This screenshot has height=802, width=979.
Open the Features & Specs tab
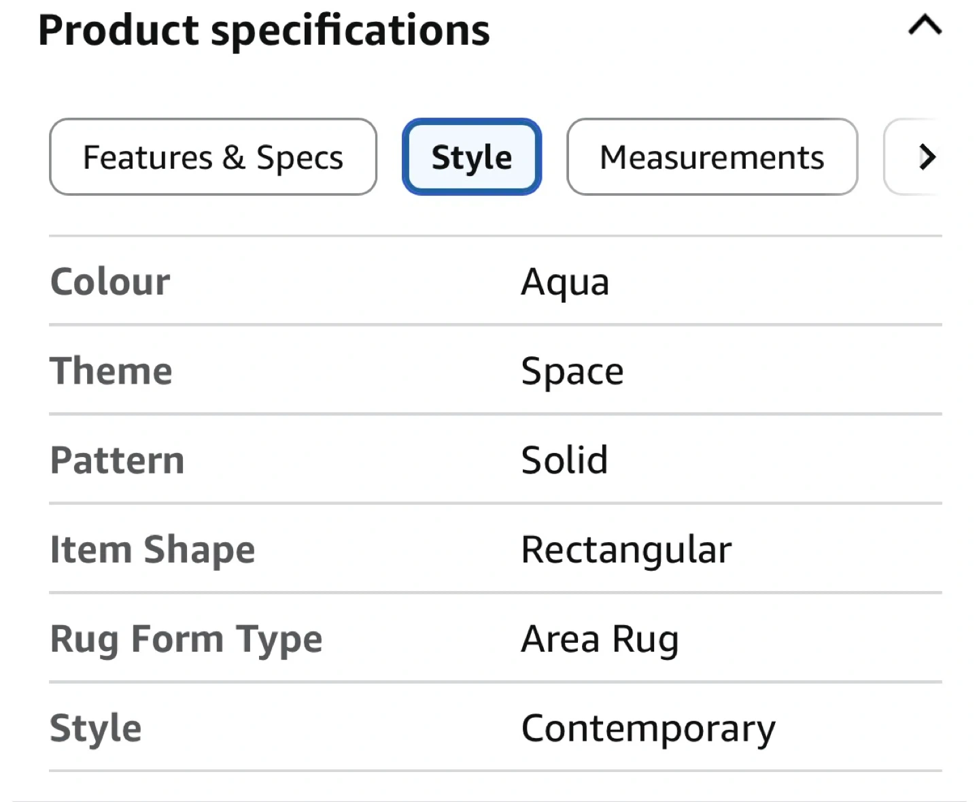(x=213, y=157)
